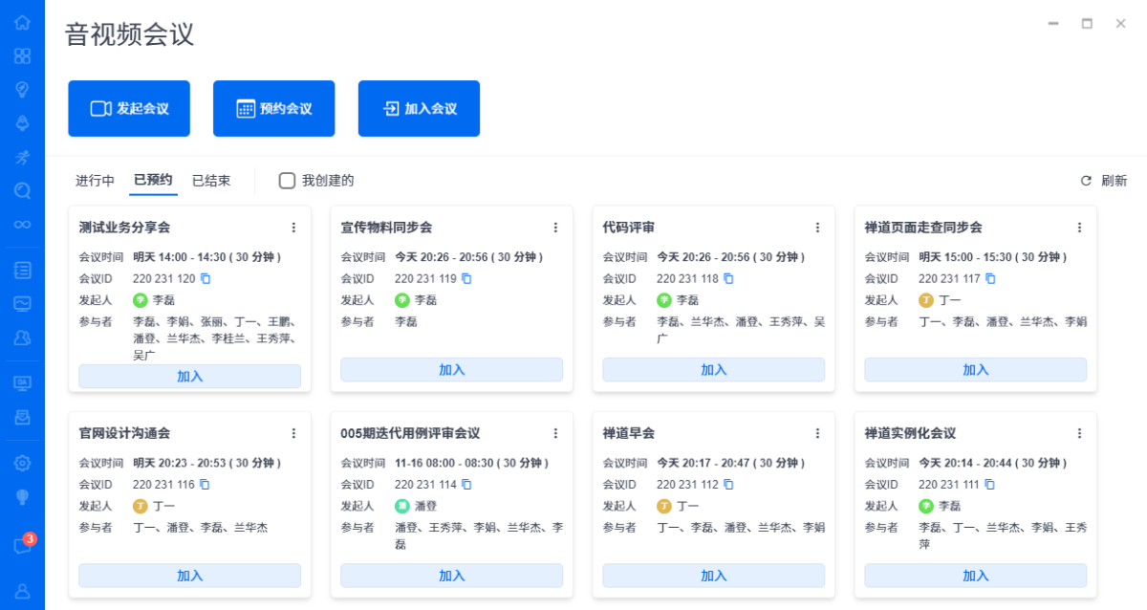The height and width of the screenshot is (610, 1147).
Task: Select the 禅道早会 meeting title
Action: pos(629,433)
